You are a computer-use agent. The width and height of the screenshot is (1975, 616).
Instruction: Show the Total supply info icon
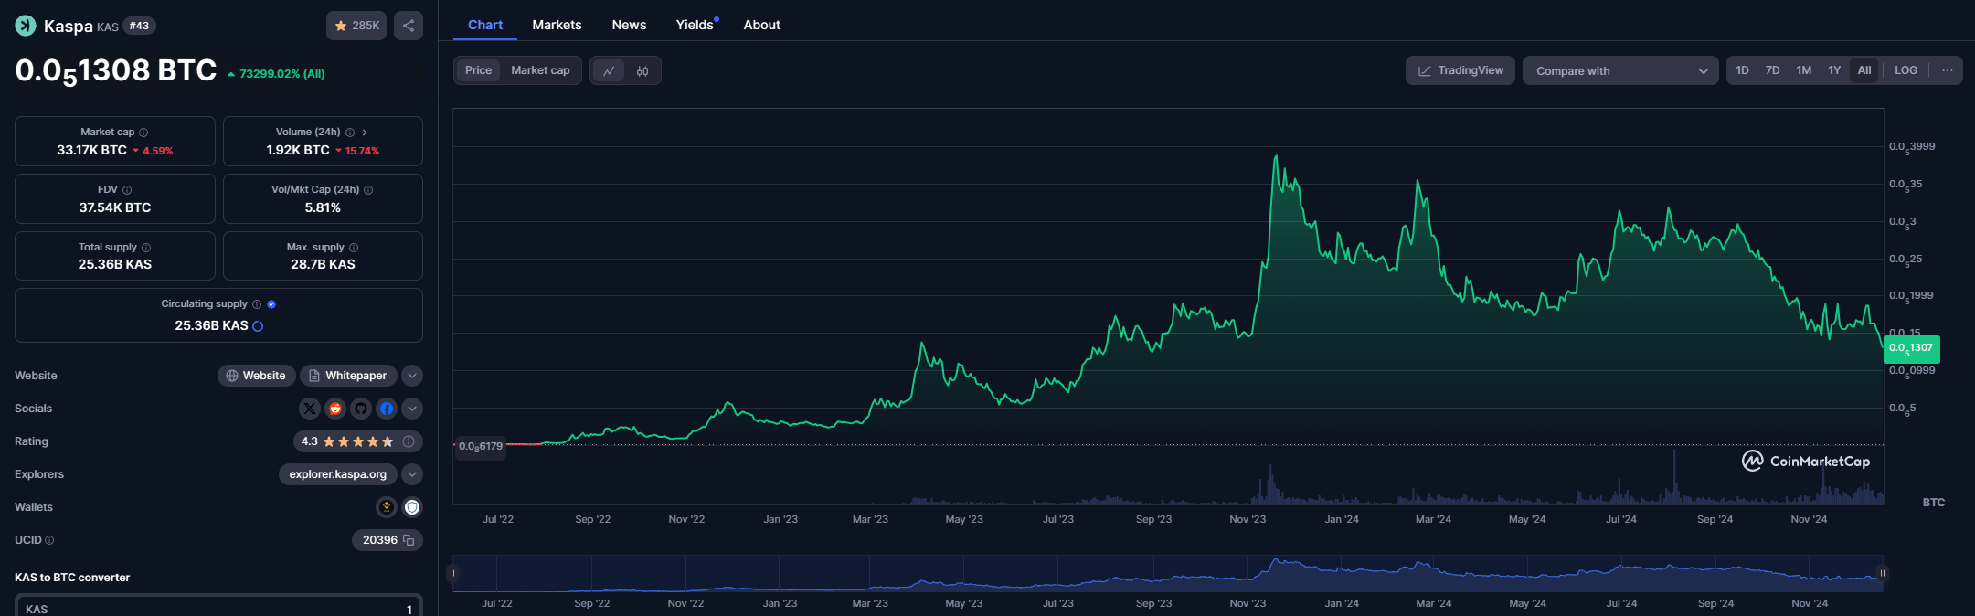click(x=146, y=248)
